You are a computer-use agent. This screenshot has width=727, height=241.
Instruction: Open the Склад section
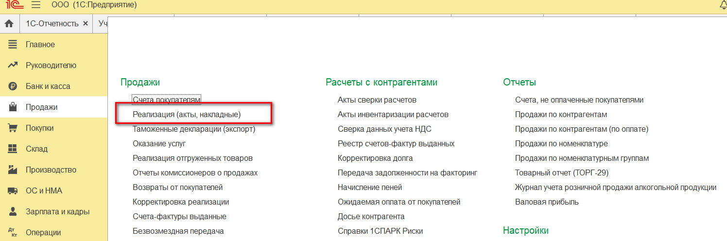(53, 149)
